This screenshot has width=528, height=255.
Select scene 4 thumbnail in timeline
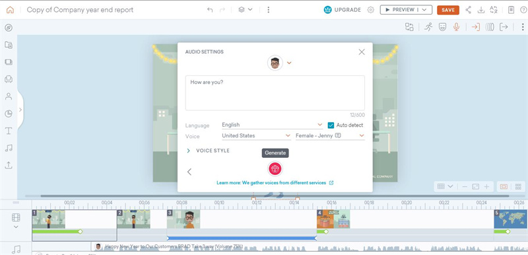pos(333,219)
